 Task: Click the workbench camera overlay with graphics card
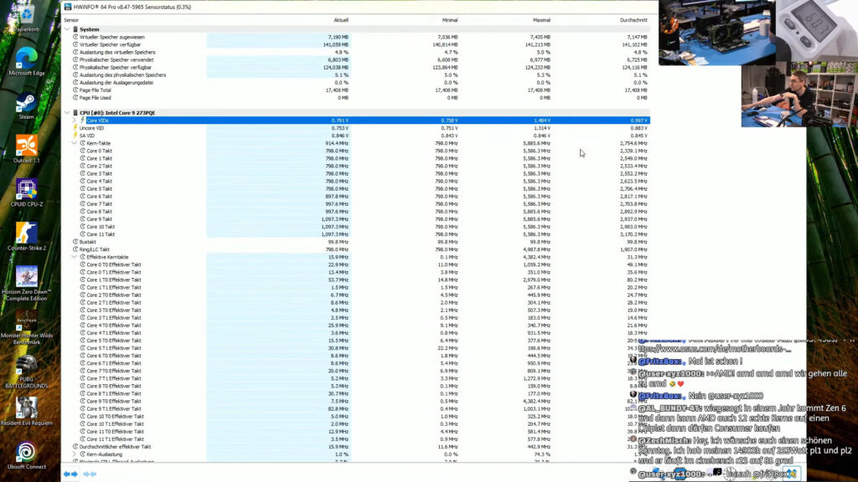point(717,33)
